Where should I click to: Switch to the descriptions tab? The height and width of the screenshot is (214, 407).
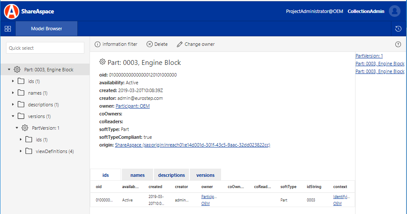pos(171,175)
